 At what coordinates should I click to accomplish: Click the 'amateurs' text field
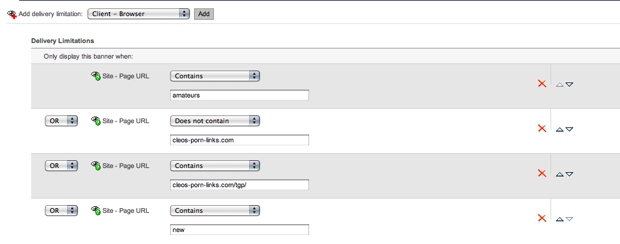pos(240,95)
